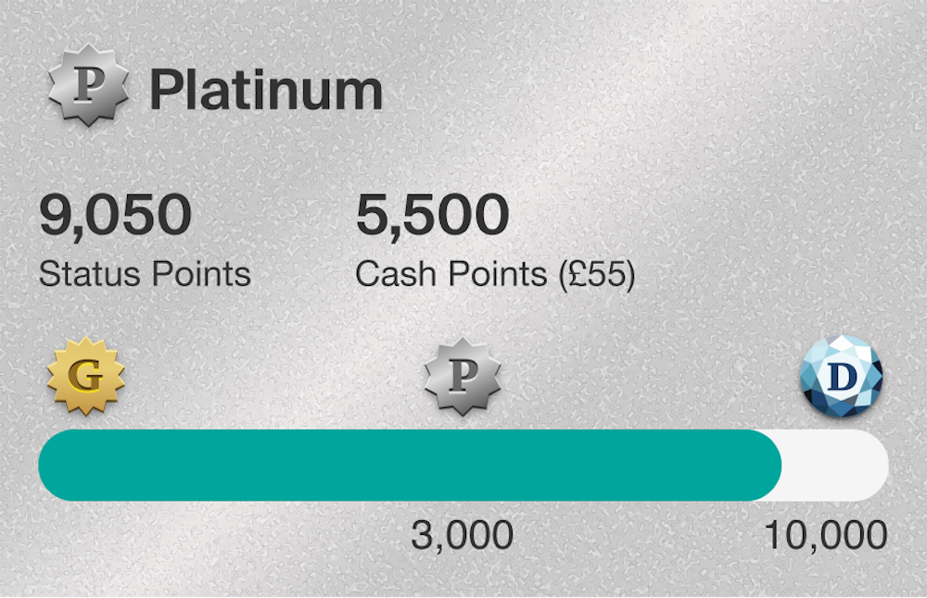Viewport: 927px width, 598px height.
Task: Click the teal filled part of the progress bar
Action: pos(408,465)
